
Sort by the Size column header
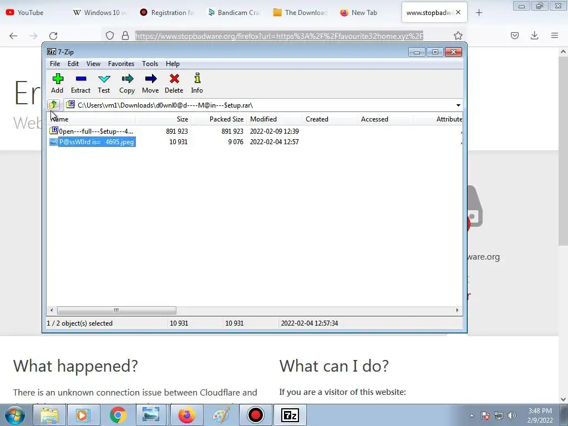pos(164,119)
